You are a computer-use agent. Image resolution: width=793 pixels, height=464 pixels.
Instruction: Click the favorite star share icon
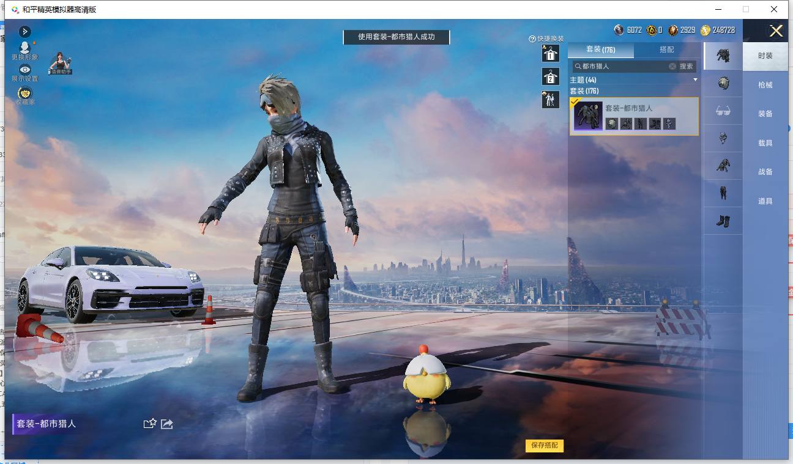pos(150,424)
